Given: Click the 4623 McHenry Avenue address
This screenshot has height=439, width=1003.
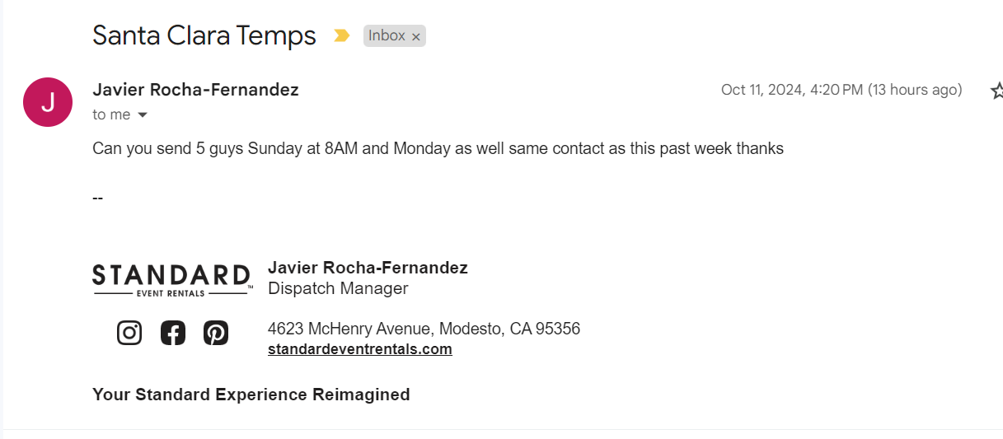Looking at the screenshot, I should (x=424, y=329).
